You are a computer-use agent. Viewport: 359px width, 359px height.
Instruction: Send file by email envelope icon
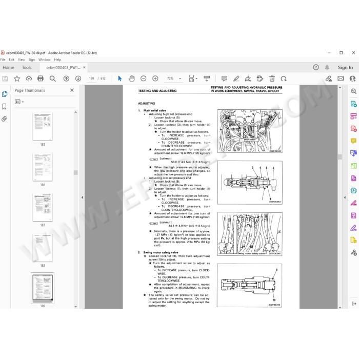341,79
